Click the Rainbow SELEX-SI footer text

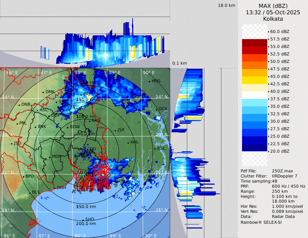261,222
